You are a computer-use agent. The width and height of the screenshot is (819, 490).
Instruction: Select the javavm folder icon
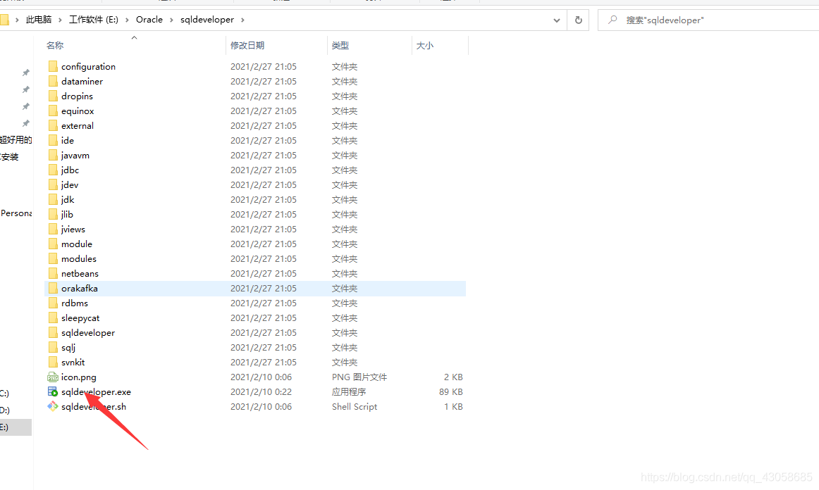click(53, 155)
